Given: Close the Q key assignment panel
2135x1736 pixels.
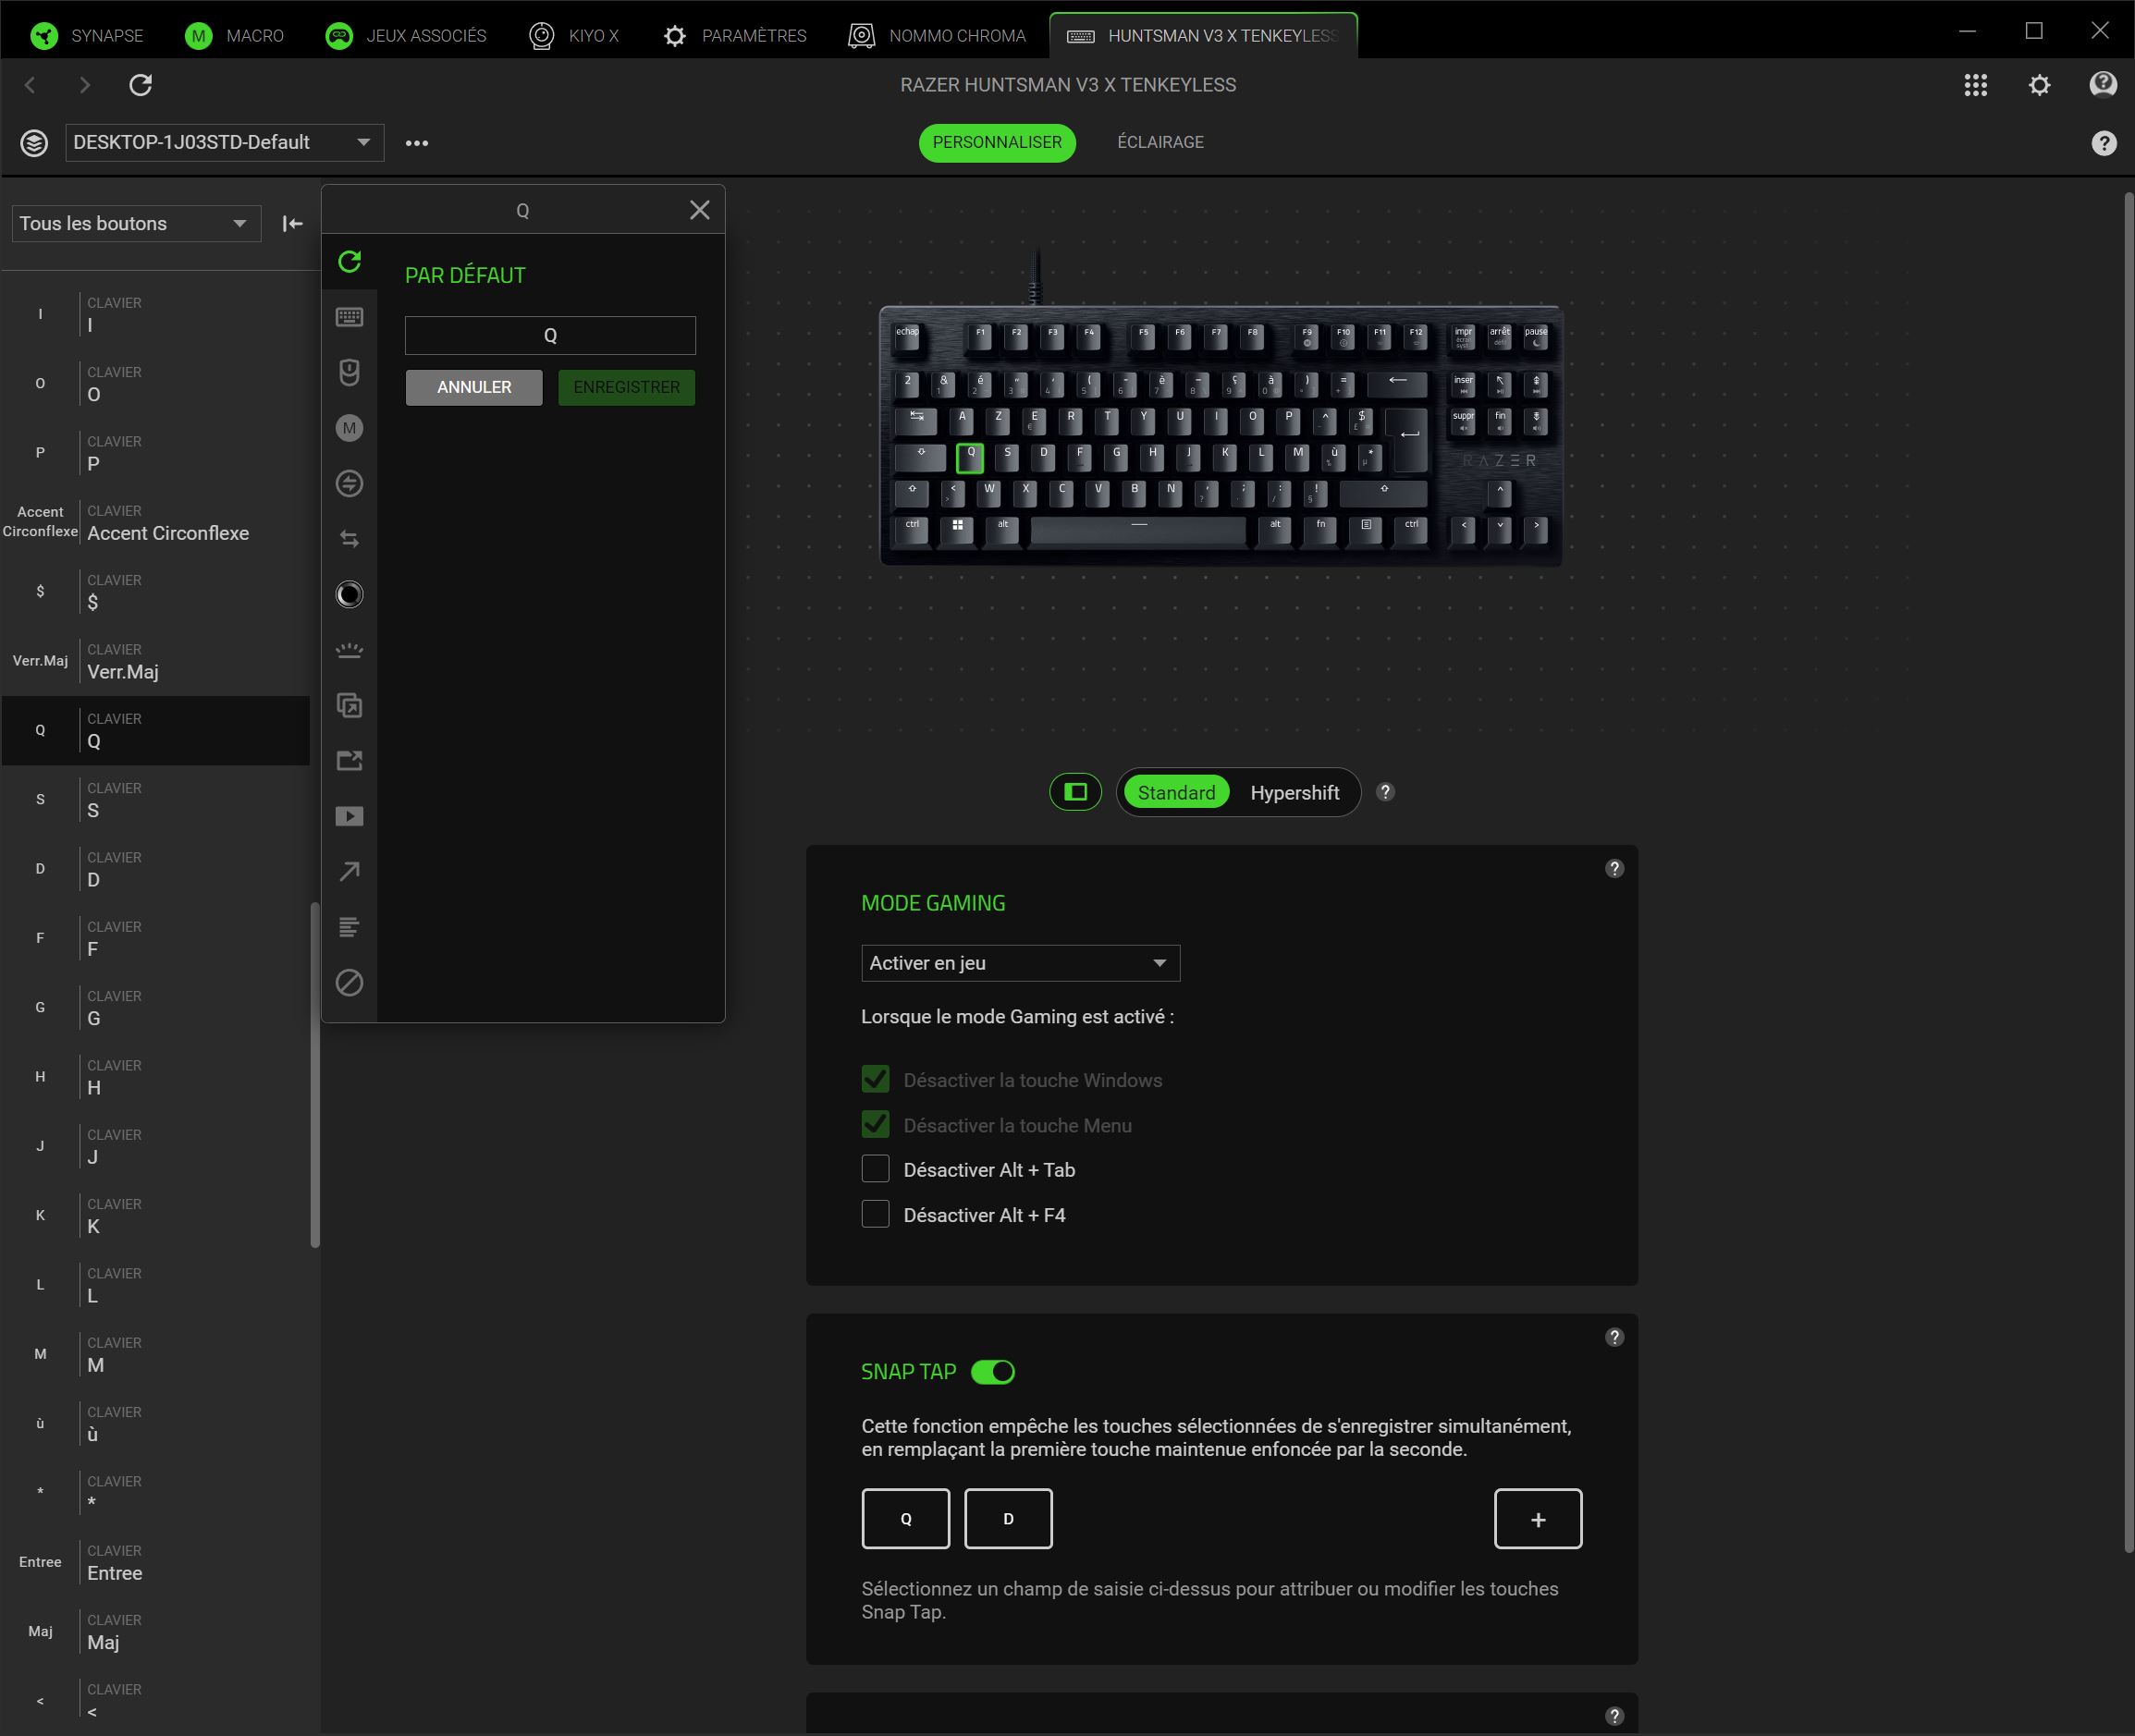Looking at the screenshot, I should (x=700, y=210).
